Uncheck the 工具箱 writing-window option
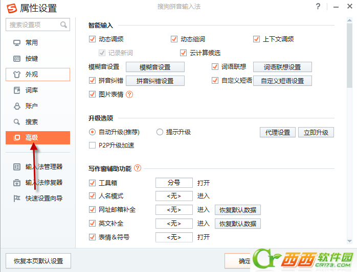Image resolution: width=357 pixels, height=272 pixels. pyautogui.click(x=92, y=183)
